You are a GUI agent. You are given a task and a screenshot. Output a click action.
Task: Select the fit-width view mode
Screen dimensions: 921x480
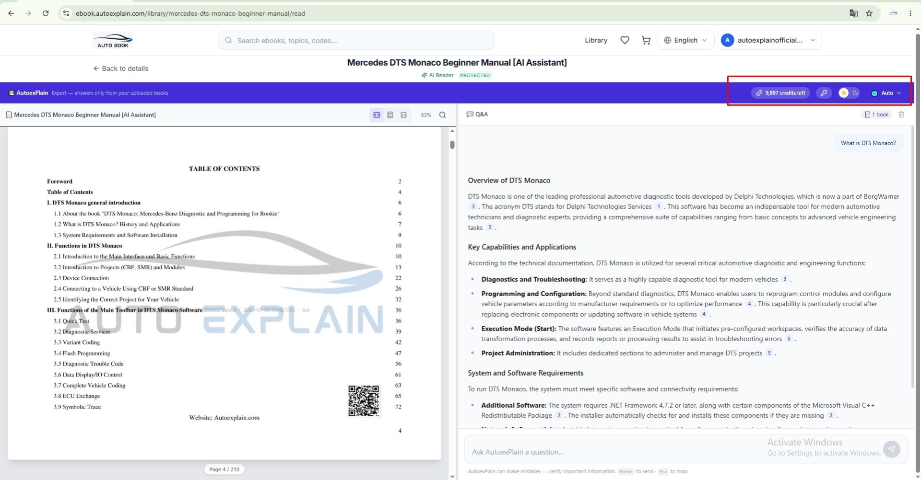click(377, 115)
